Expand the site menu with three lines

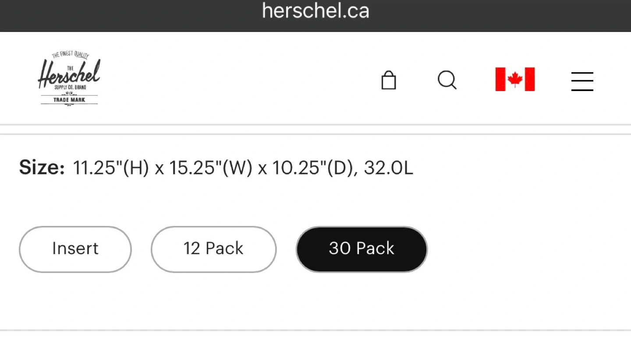click(582, 81)
